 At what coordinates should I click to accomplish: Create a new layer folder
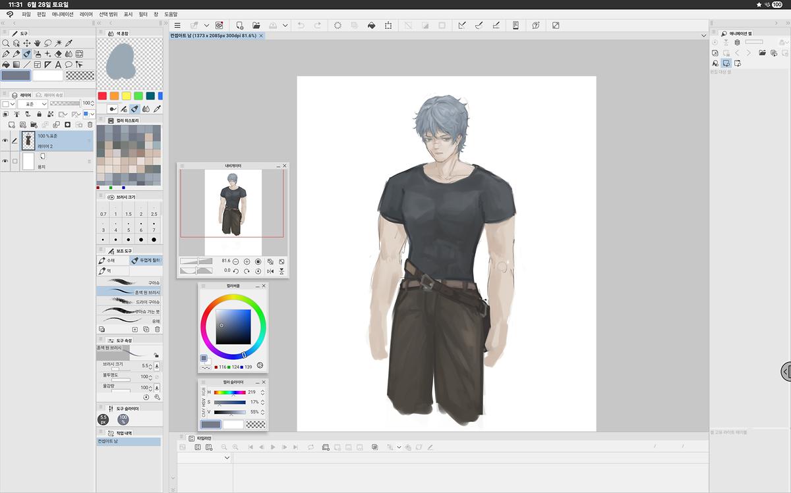34,124
